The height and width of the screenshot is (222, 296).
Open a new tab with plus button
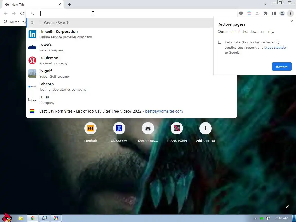pos(69,4)
